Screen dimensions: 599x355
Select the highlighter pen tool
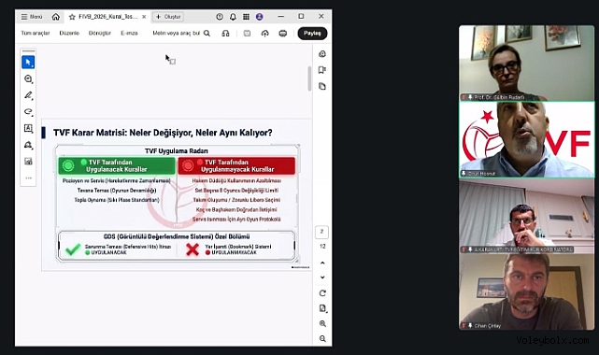[x=28, y=95]
